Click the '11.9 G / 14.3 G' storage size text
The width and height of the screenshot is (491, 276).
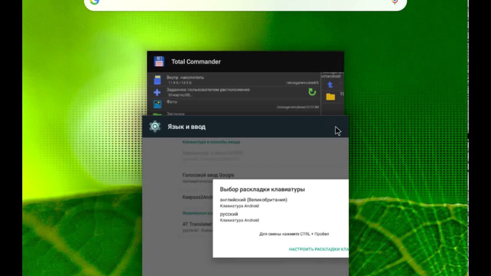(180, 83)
